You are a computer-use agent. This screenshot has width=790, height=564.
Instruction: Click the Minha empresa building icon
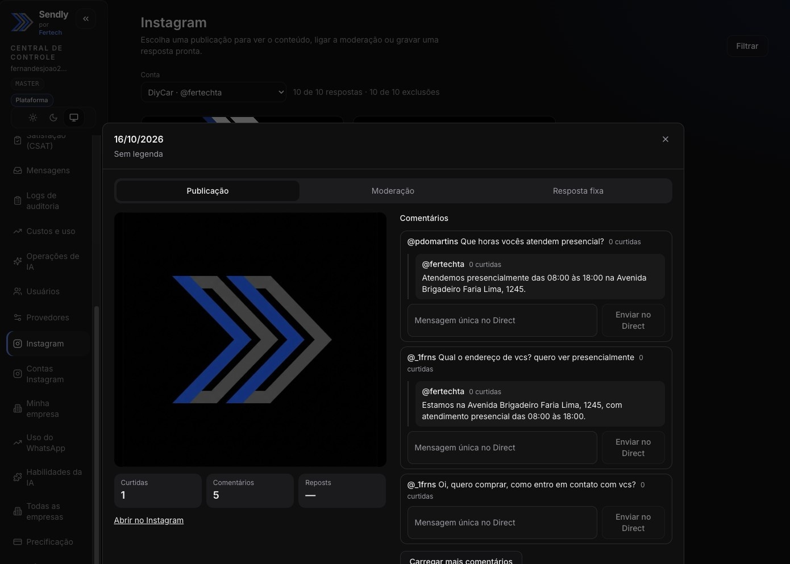pos(18,408)
